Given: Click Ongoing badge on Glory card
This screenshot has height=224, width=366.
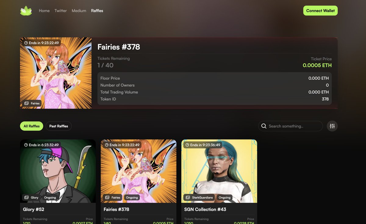Looking at the screenshot, I should tap(50, 198).
